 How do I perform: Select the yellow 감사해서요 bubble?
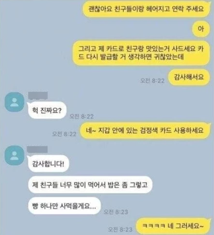click(x=189, y=77)
